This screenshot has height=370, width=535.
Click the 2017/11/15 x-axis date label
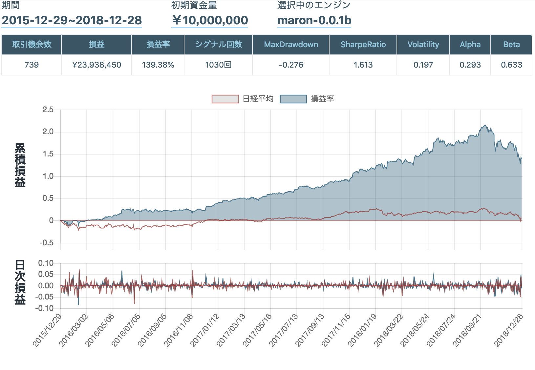(x=336, y=330)
